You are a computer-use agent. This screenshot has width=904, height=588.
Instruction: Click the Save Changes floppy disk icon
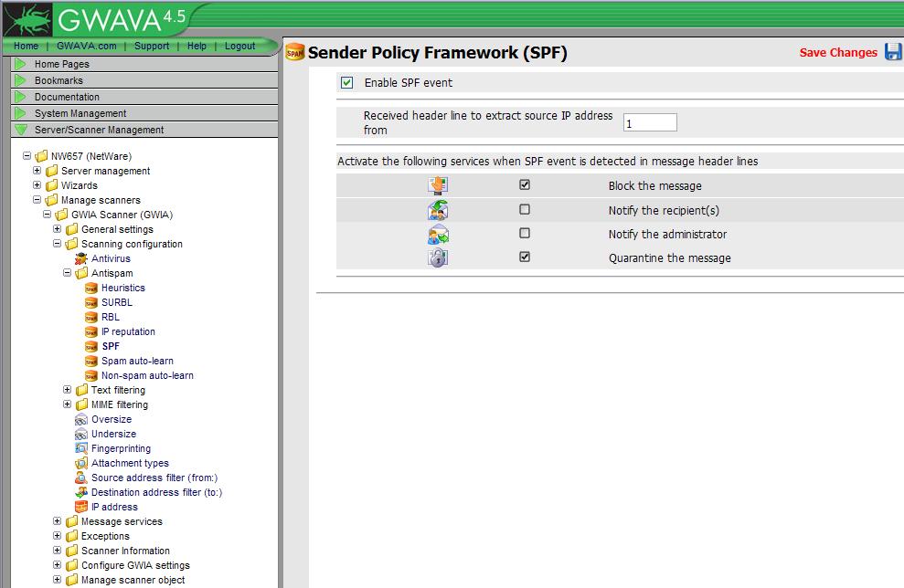click(894, 51)
